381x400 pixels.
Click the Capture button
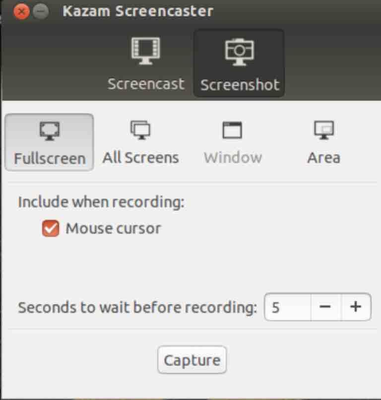[x=192, y=360]
